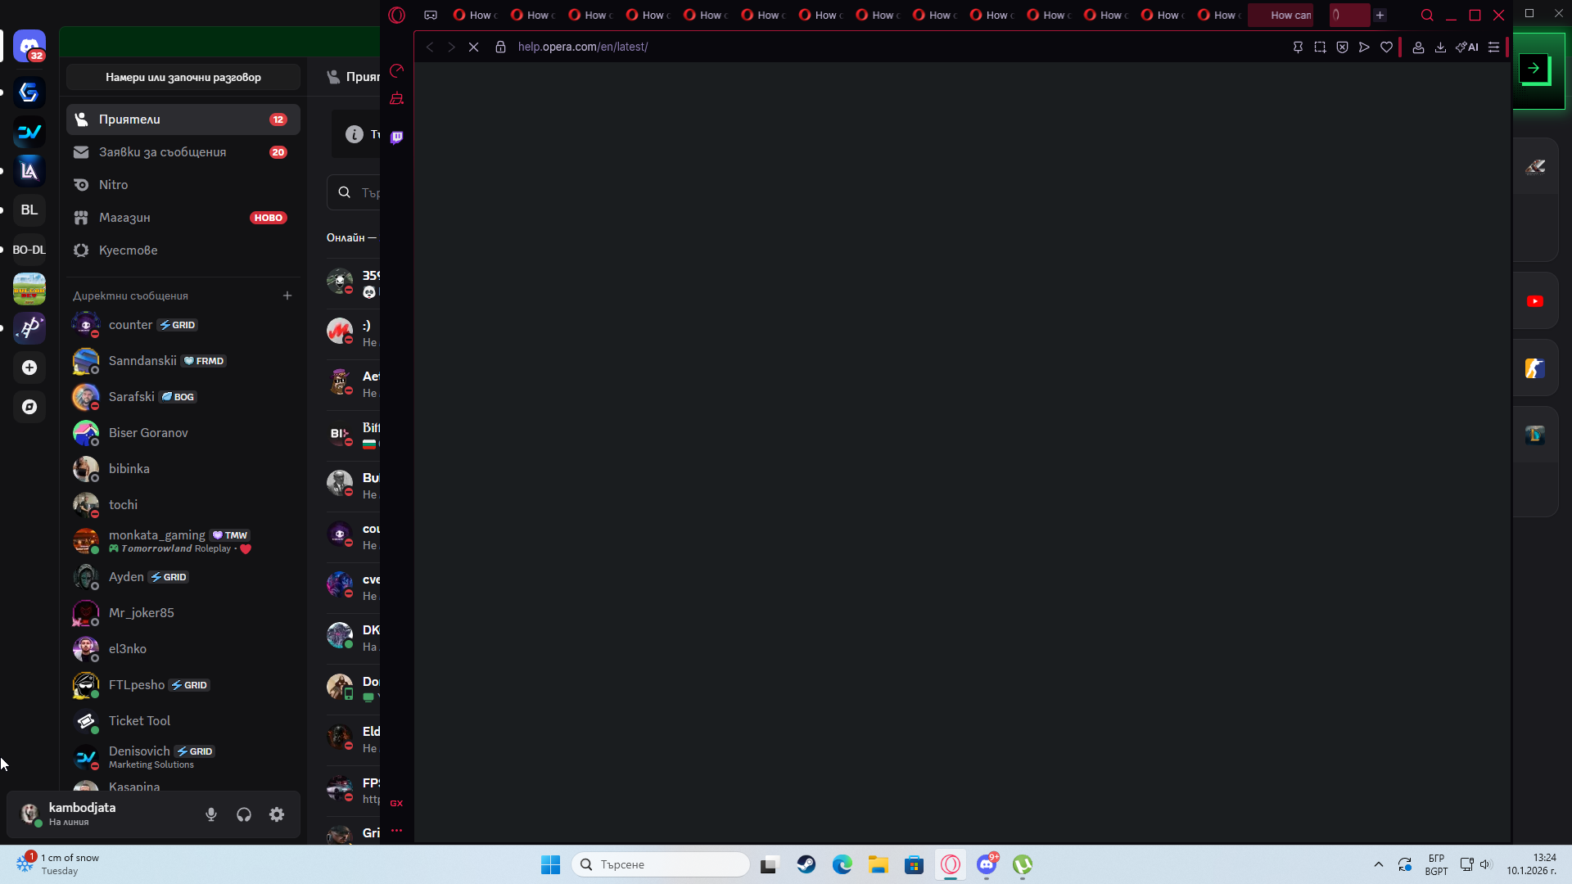This screenshot has height=884, width=1572.
Task: Click the Opera ad blocker shield icon
Action: [x=1342, y=47]
